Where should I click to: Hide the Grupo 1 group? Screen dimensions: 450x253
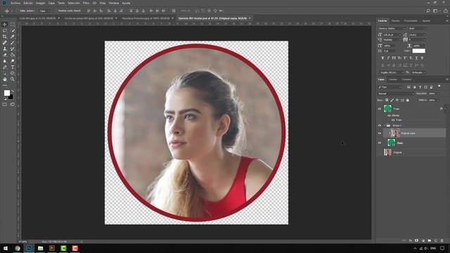(x=380, y=126)
